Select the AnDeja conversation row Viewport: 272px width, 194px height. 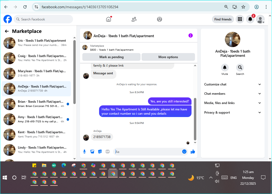click(36, 89)
